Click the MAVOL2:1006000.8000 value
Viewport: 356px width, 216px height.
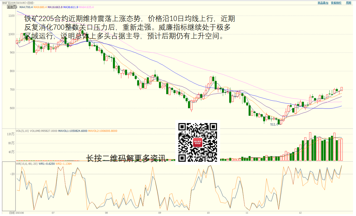pyautogui.click(x=103, y=131)
